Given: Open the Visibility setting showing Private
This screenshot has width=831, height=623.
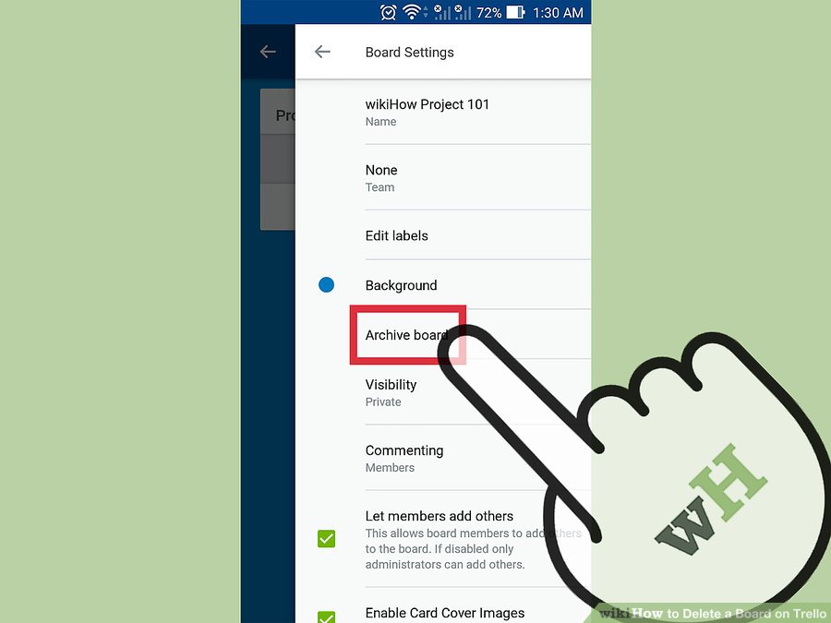Looking at the screenshot, I should [x=443, y=392].
